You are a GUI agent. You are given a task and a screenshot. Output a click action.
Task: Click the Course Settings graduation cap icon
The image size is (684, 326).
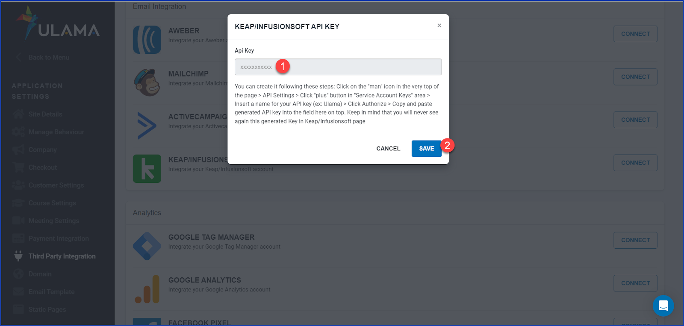pyautogui.click(x=18, y=203)
